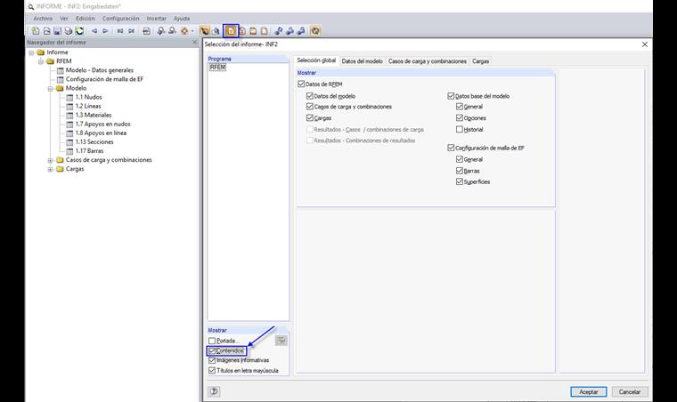Screen dimensions: 677x402
Task: Toggle Configuración de malla de EF checkbox
Action: tap(451, 148)
